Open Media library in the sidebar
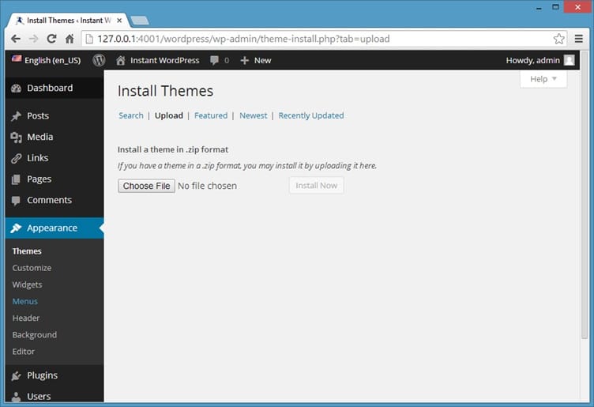 (x=39, y=137)
